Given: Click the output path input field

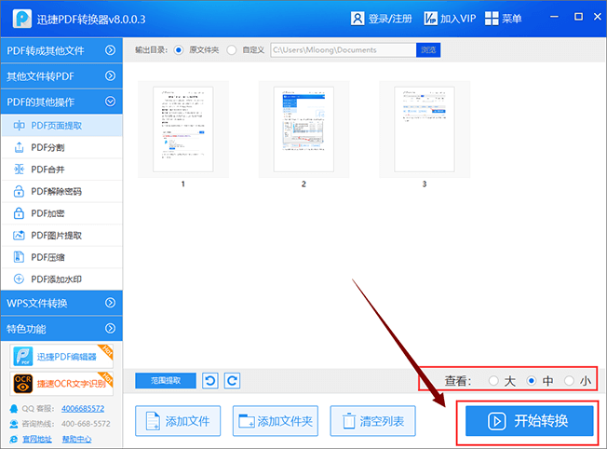Looking at the screenshot, I should click(344, 50).
